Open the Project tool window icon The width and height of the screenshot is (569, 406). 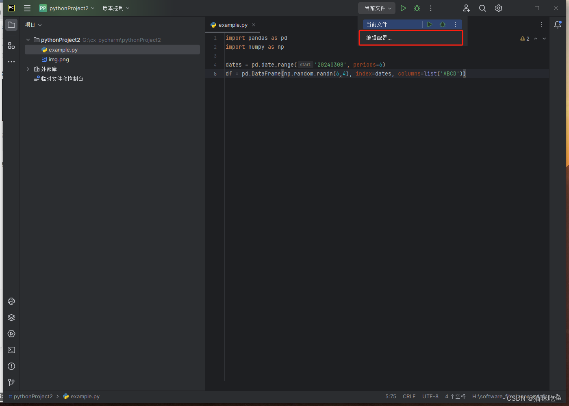11,25
